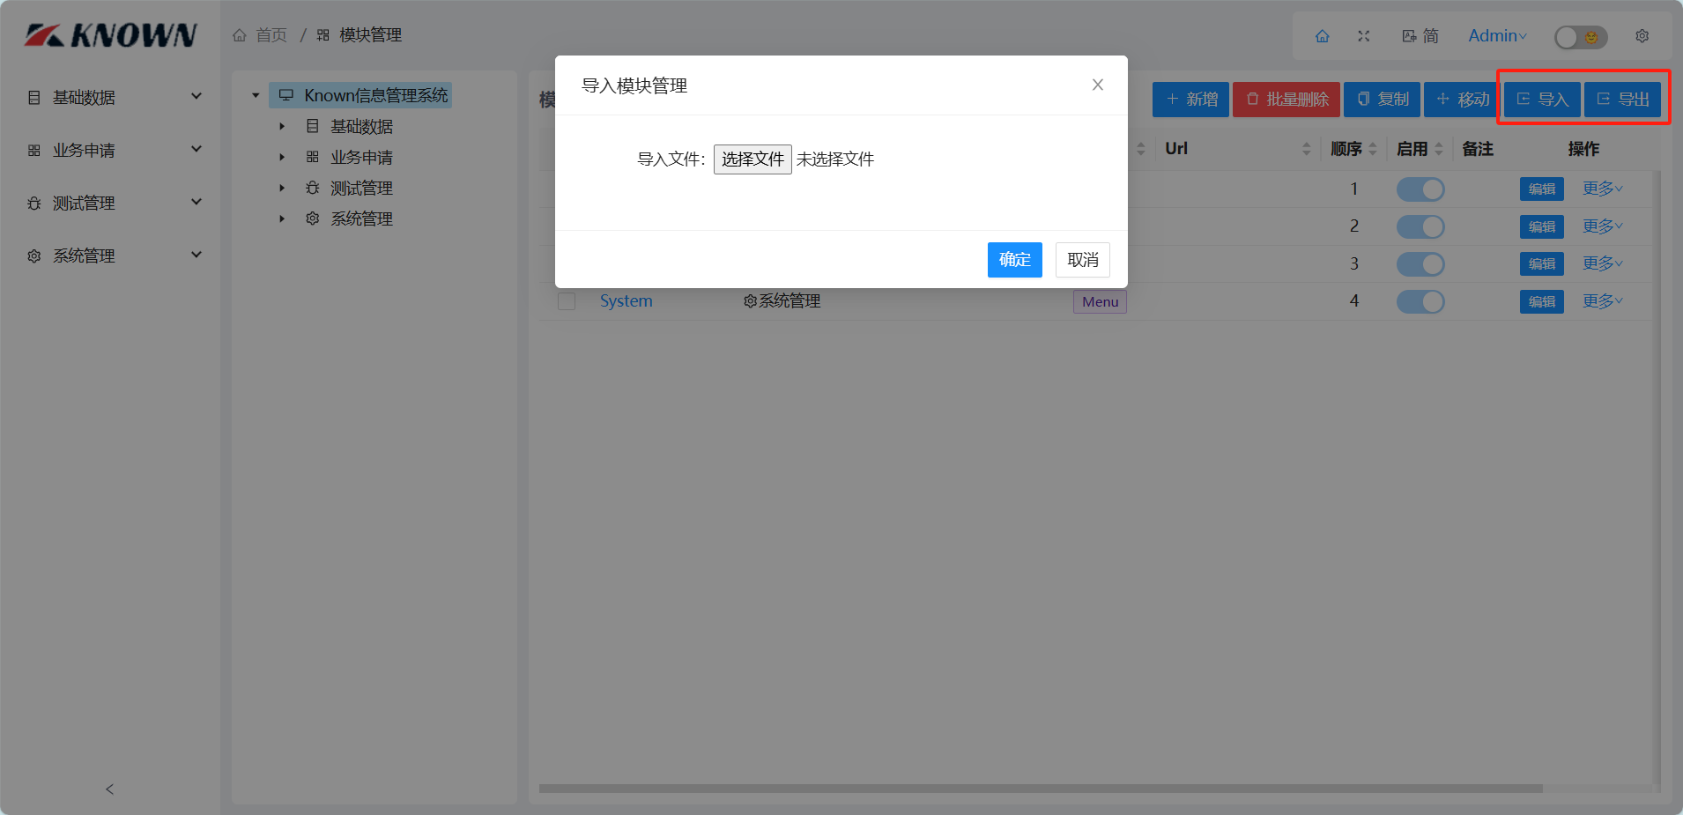This screenshot has height=815, width=1683.
Task: Select 业务申请 in the module tree
Action: [x=361, y=158]
